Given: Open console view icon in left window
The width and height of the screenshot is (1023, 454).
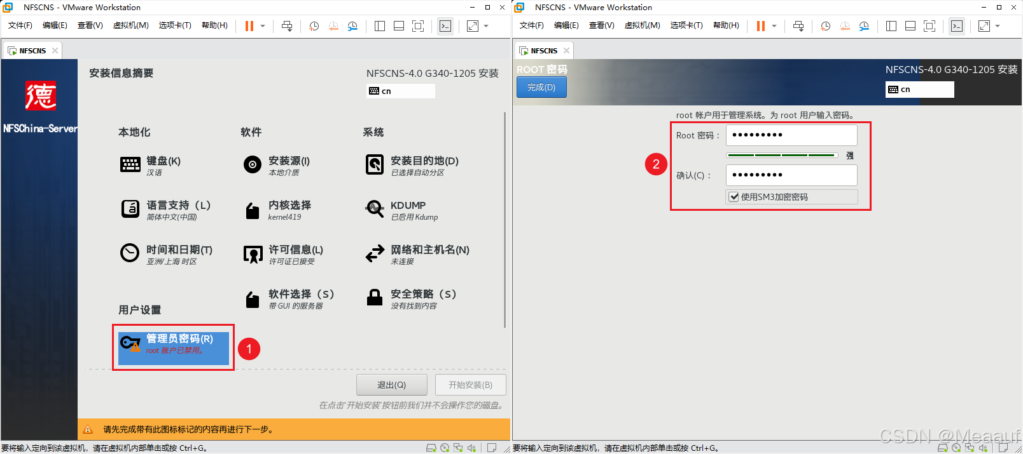Looking at the screenshot, I should (x=445, y=26).
